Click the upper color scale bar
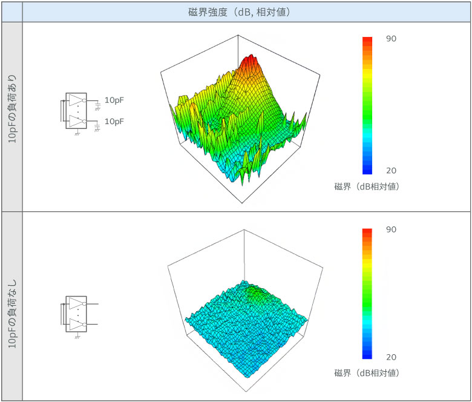 click(x=367, y=105)
